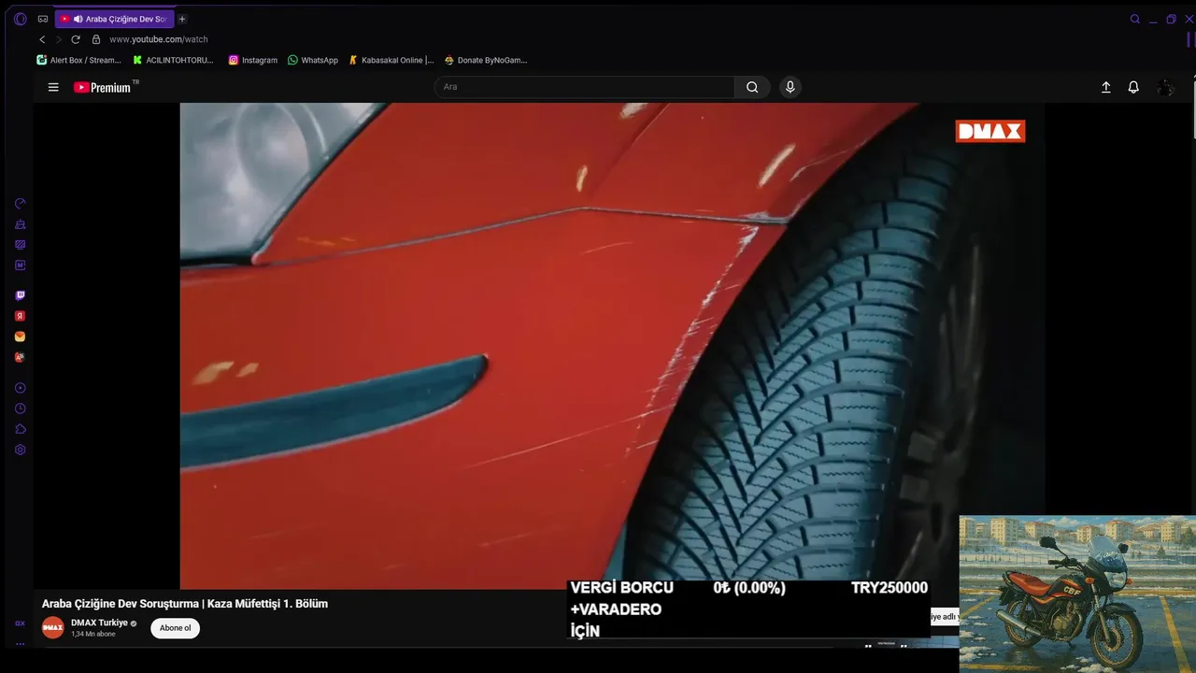Open GX Cleaner broom in sidebar

click(x=20, y=223)
